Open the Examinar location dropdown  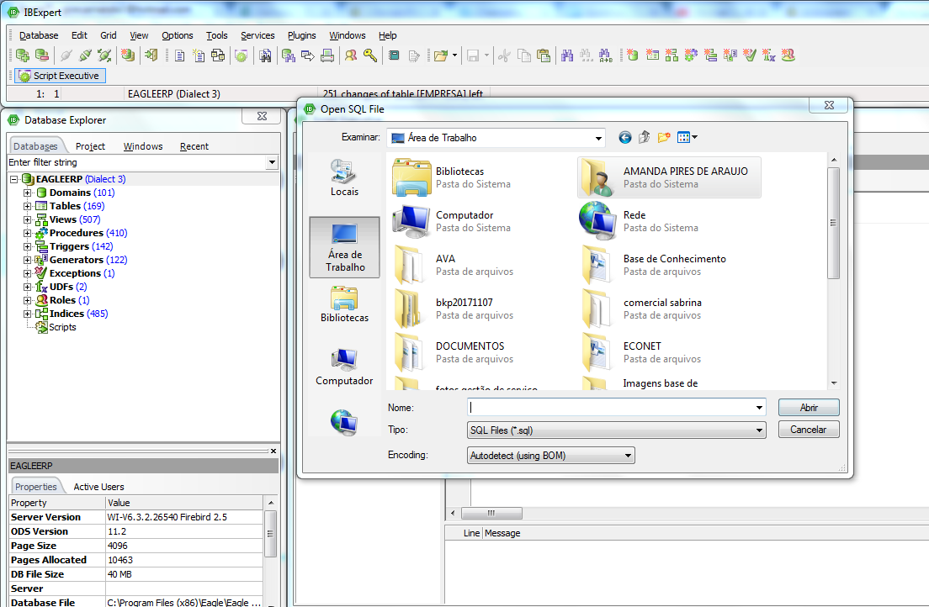[x=598, y=138]
